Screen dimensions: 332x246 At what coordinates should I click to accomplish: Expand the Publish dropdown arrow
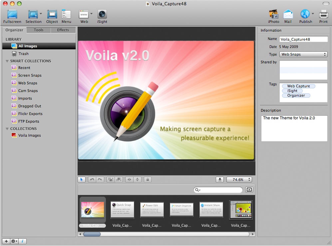pyautogui.click(x=313, y=14)
